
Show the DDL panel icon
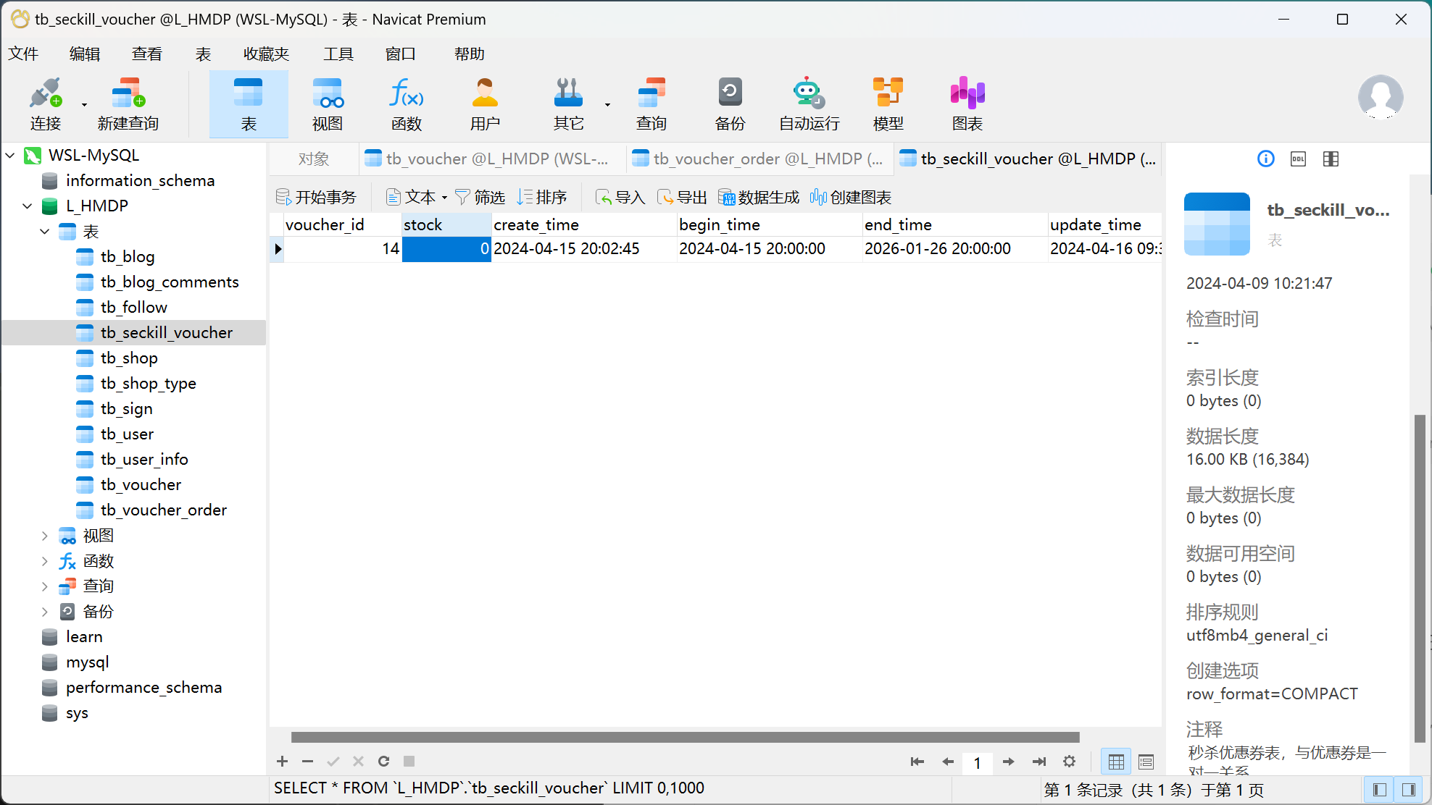pos(1298,159)
